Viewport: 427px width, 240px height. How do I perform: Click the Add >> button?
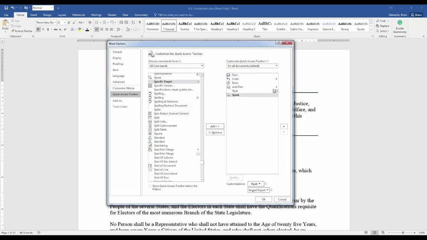(215, 126)
